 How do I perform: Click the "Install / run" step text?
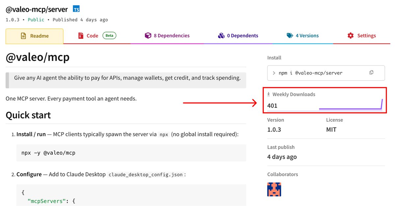point(31,134)
